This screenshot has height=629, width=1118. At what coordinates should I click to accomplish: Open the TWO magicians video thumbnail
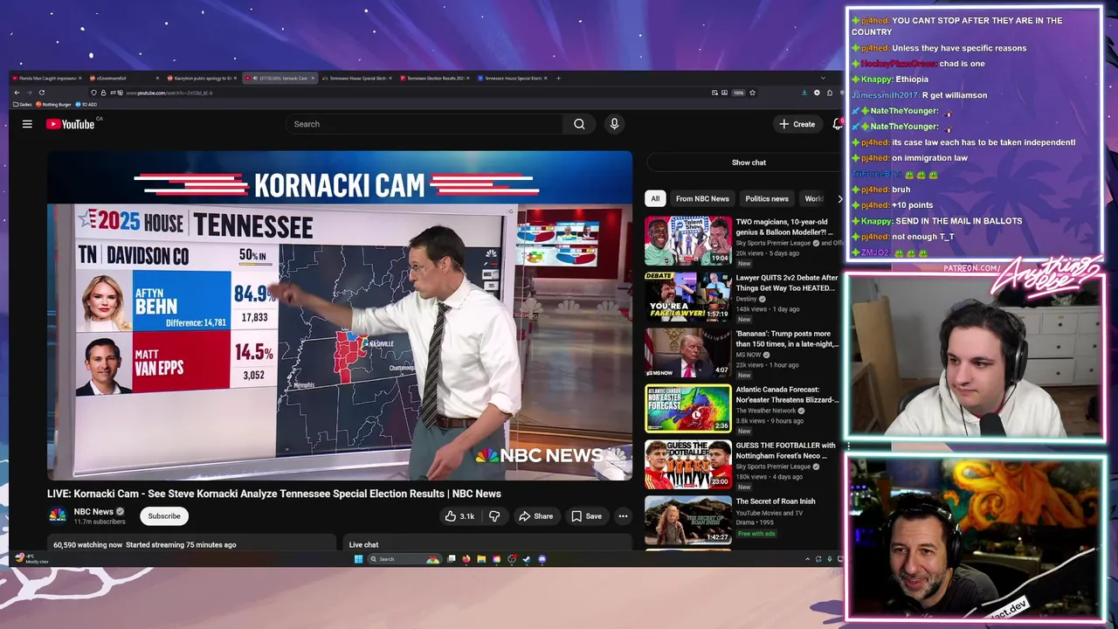pos(688,240)
